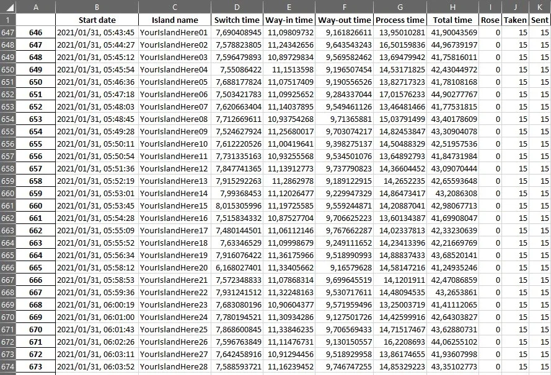Viewport: 551px width, 375px height.
Task: Select cell YourIslandHere07
Action: pos(175,106)
